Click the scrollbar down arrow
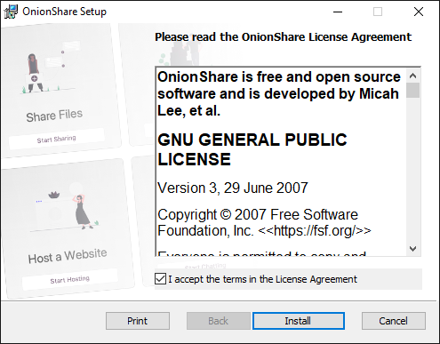This screenshot has height=344, width=440. coord(413,249)
